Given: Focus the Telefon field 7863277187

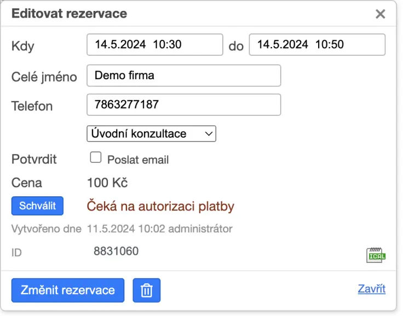Looking at the screenshot, I should coord(184,105).
